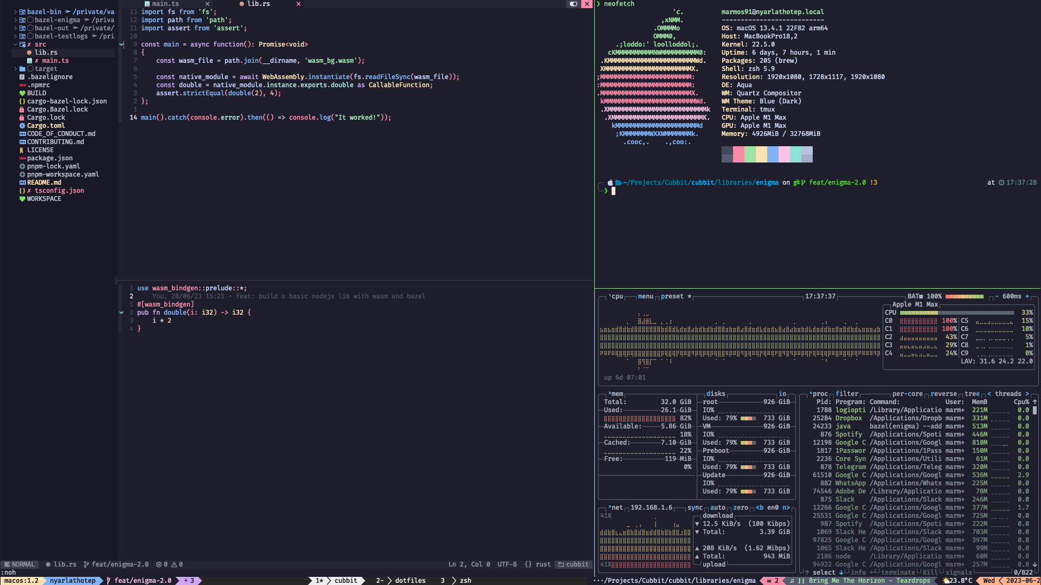Expand the bazel-bin folder
This screenshot has width=1041, height=585.
pos(15,12)
